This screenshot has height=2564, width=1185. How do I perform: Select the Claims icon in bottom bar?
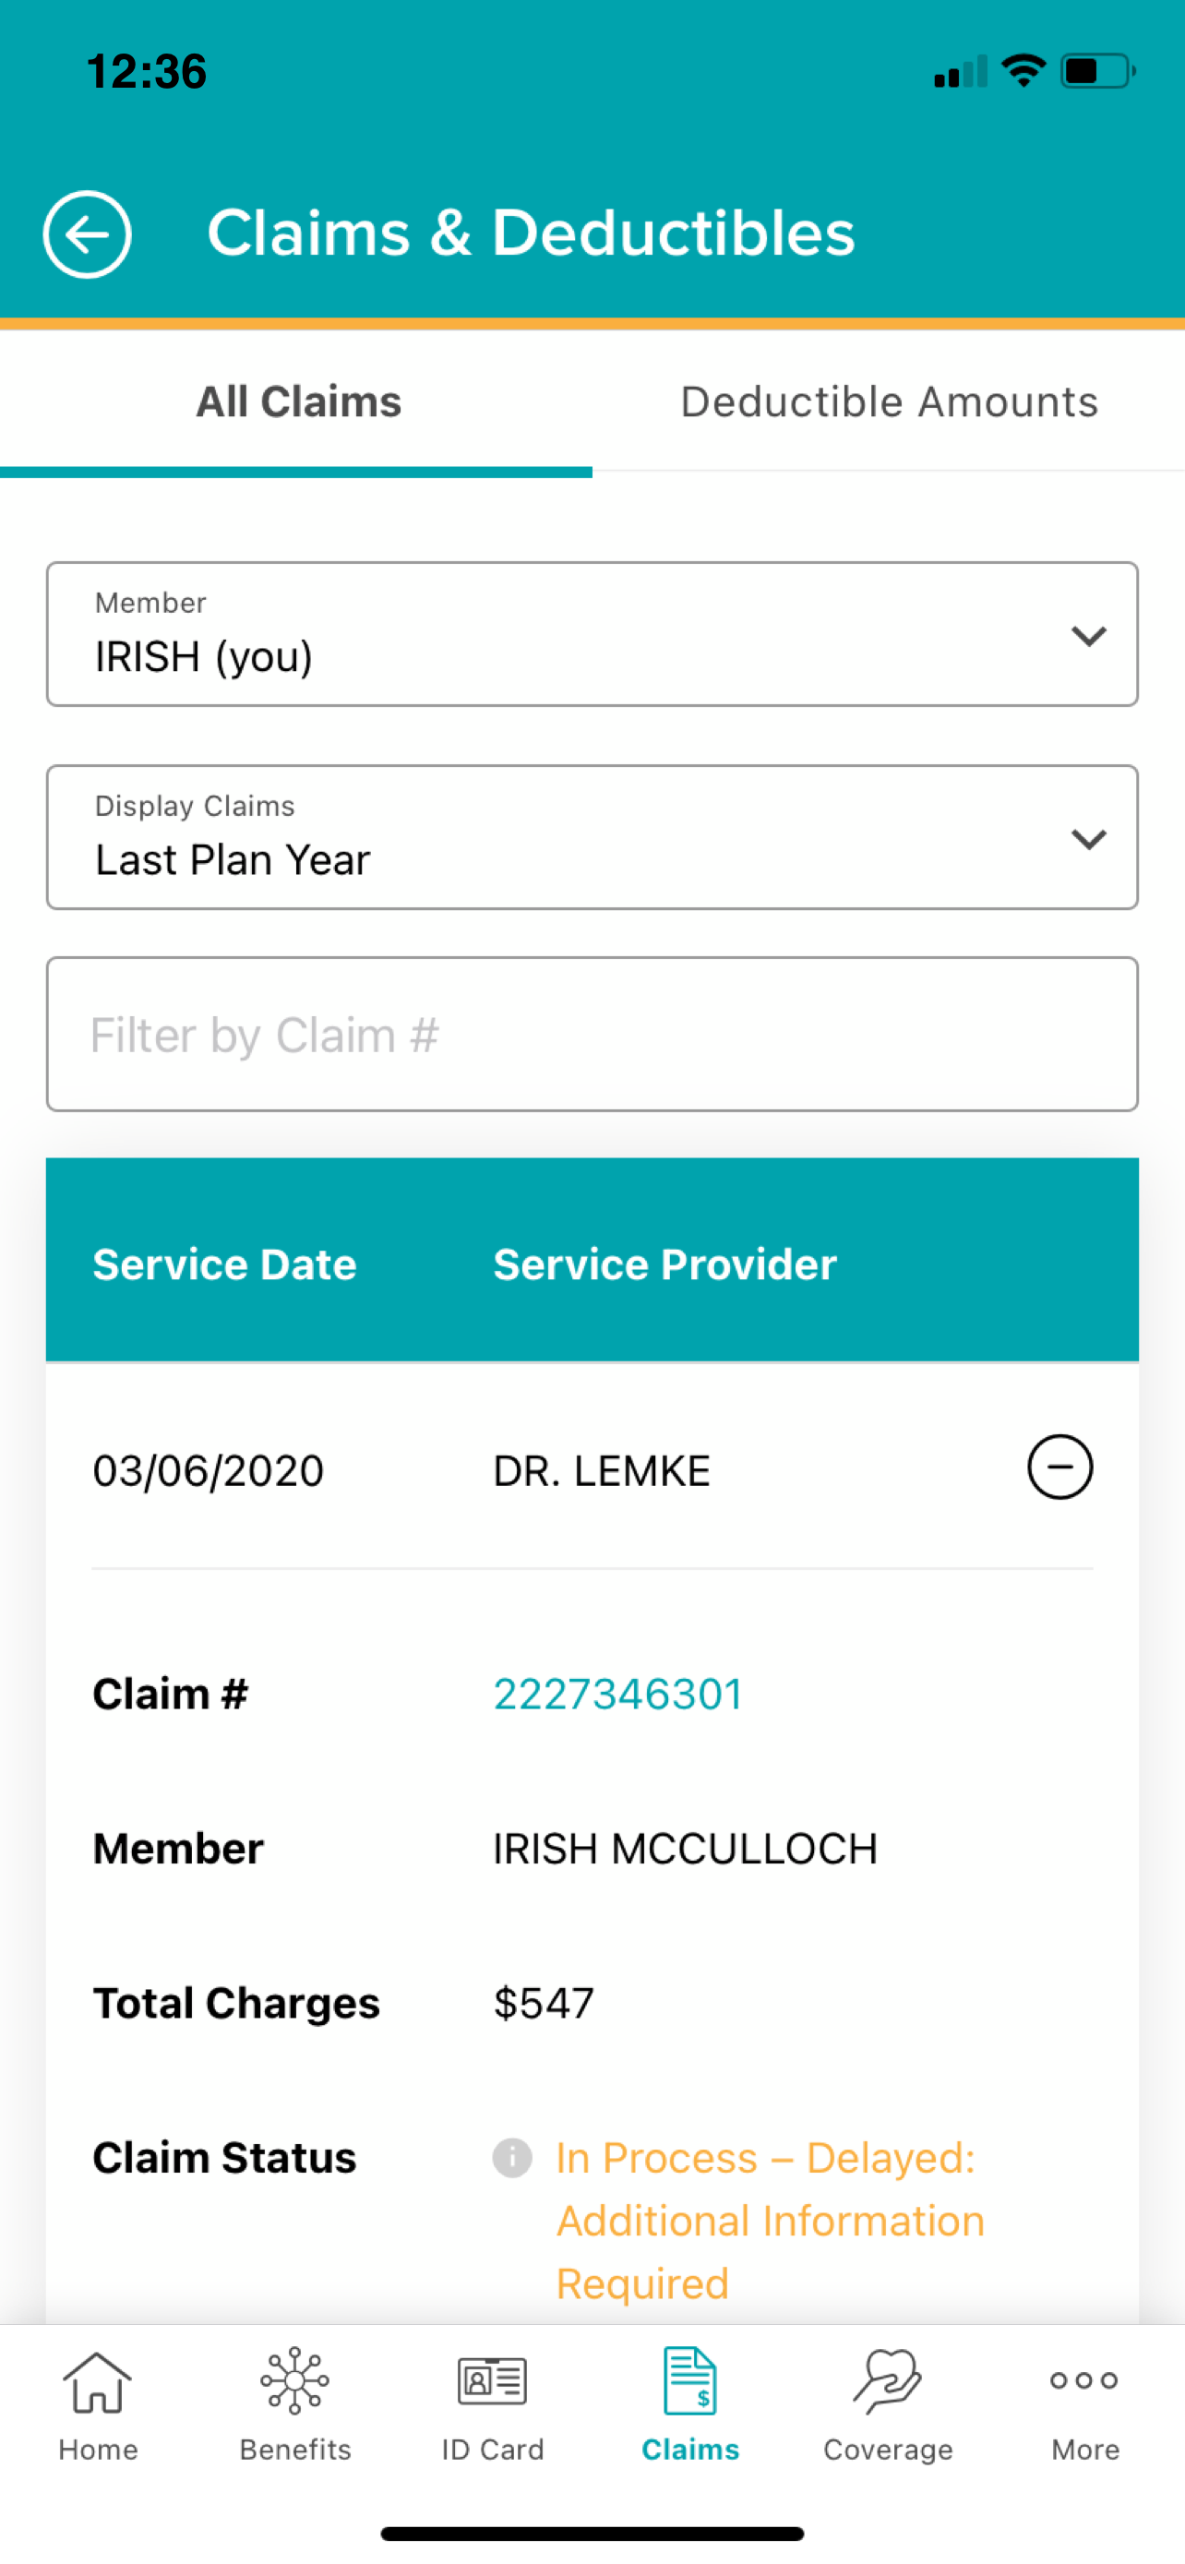tap(690, 2381)
